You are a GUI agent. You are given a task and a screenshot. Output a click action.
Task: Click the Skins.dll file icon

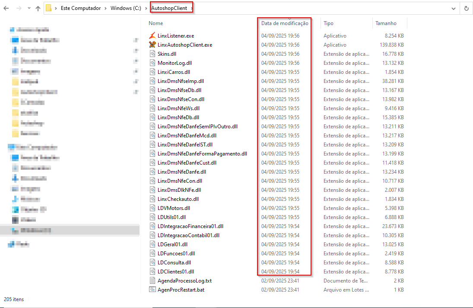(152, 54)
